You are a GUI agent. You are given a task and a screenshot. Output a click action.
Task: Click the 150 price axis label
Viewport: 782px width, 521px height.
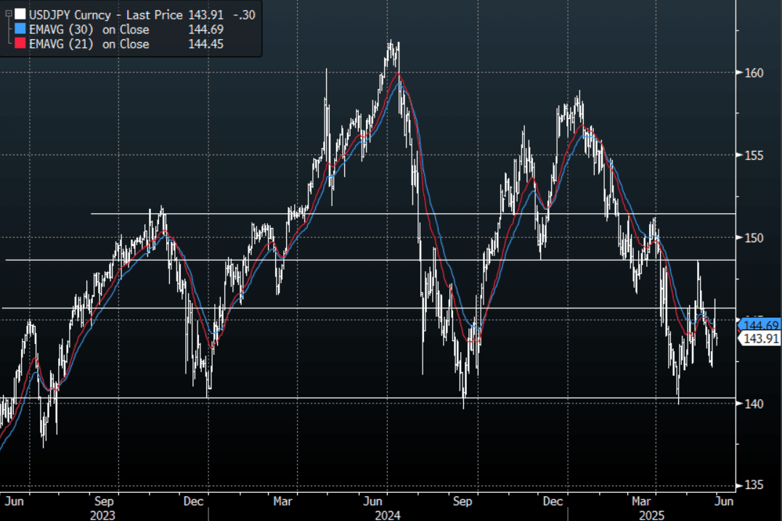[752, 238]
